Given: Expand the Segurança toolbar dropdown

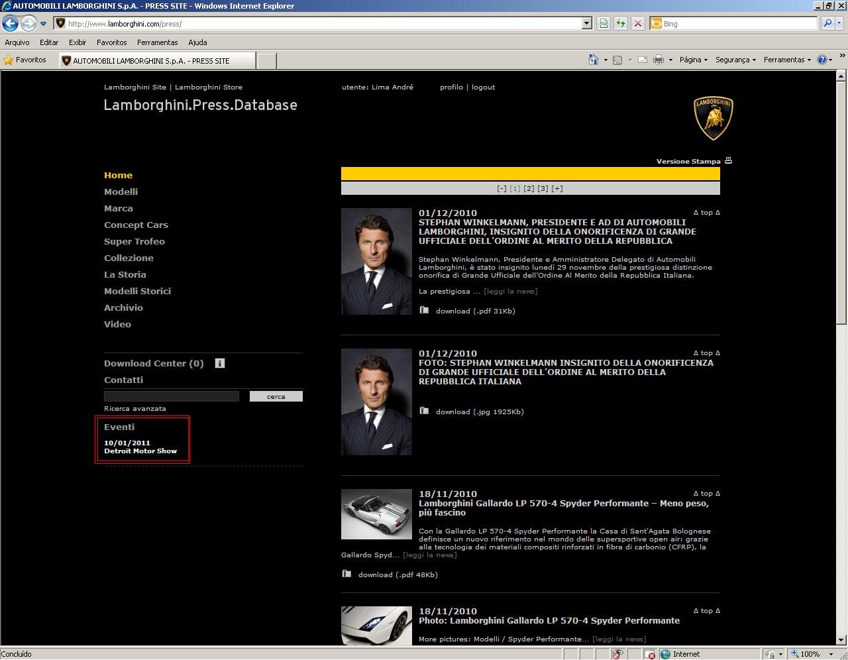Looking at the screenshot, I should tap(735, 60).
